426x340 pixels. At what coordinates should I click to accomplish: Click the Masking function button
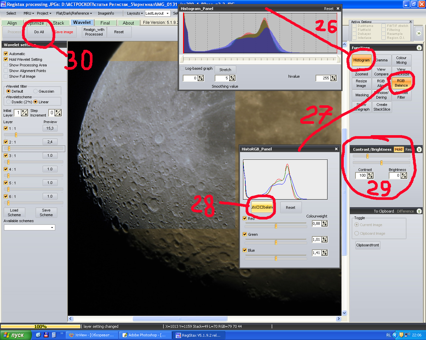[x=362, y=95]
